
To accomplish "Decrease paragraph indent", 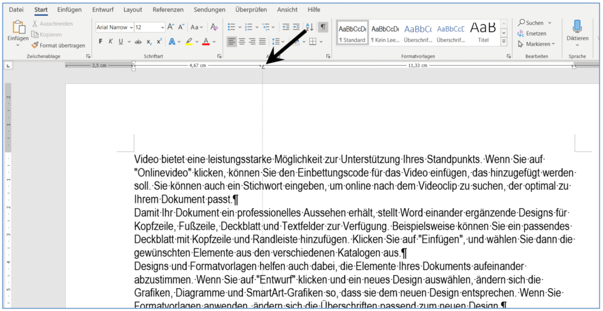I will tap(286, 27).
